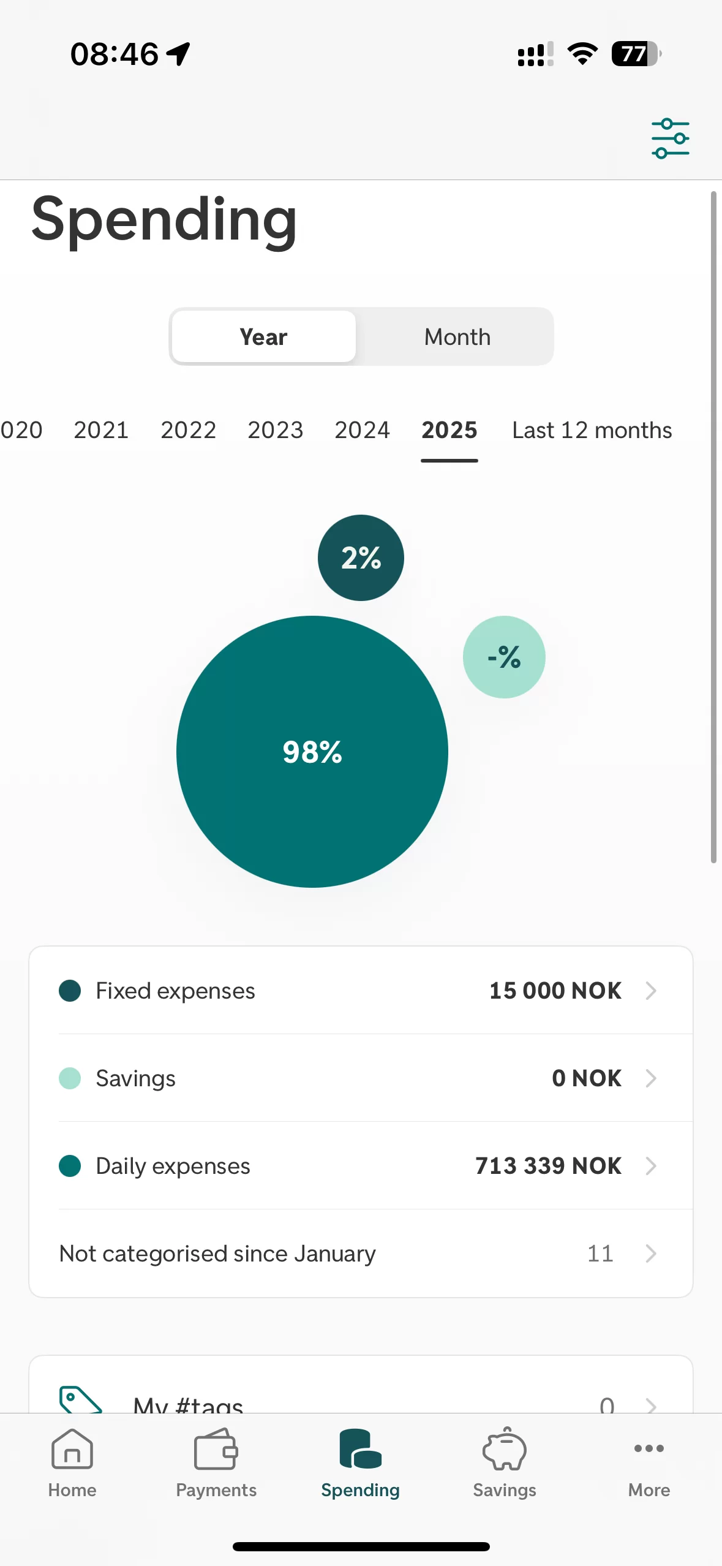Select the 98% daily expenses bubble

[312, 752]
